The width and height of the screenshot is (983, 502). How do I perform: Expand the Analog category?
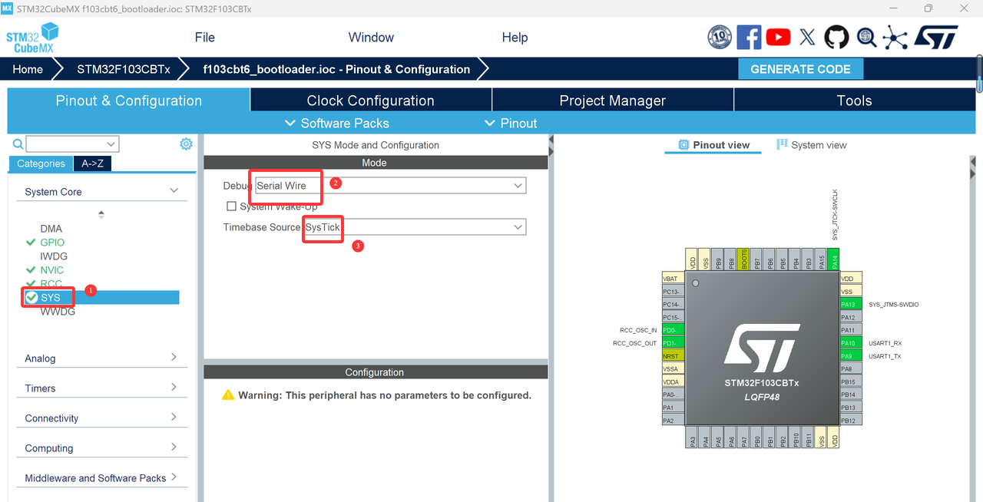[x=101, y=358]
